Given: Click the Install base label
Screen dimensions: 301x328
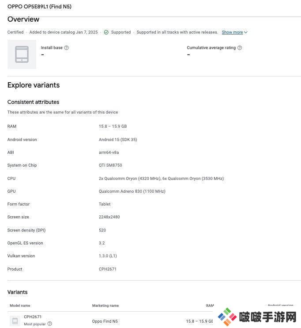Looking at the screenshot, I should point(52,48).
